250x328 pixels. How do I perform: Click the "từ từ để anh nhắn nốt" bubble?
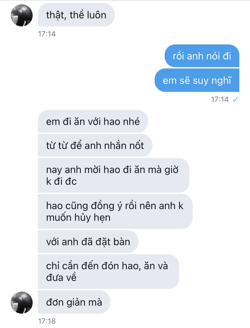coord(95,145)
